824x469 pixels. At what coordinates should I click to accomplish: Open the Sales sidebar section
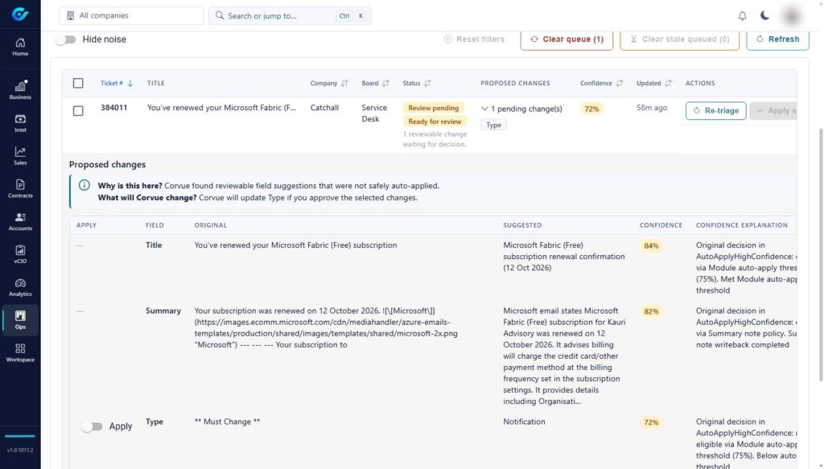[20, 156]
